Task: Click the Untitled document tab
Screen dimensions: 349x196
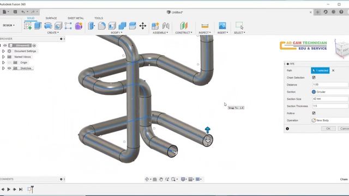Action: coord(175,12)
